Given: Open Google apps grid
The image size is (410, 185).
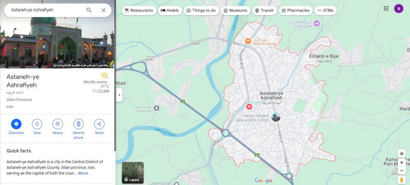Looking at the screenshot, I should pos(386,9).
